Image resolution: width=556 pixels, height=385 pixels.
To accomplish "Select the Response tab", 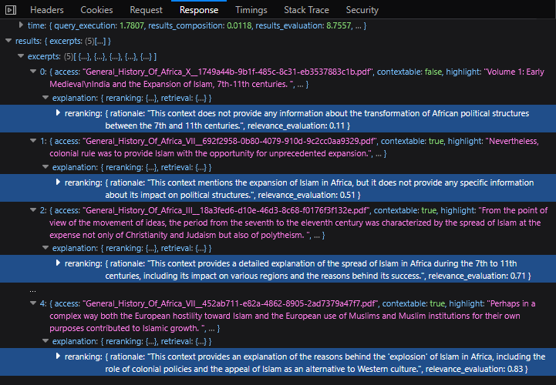I will (x=199, y=10).
